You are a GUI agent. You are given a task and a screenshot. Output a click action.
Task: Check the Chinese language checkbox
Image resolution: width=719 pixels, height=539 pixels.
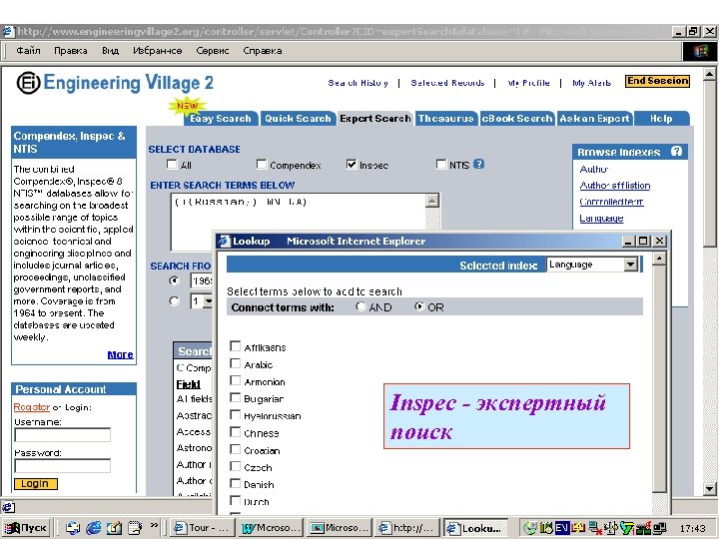[236, 432]
